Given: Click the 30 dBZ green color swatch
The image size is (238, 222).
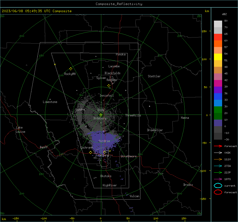Looking at the screenshot, I should tap(218, 110).
